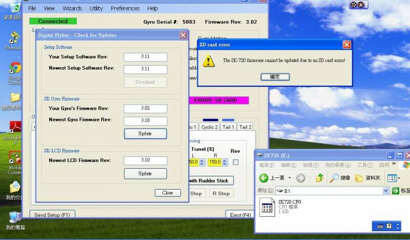
Task: Open the 檢視(V) menu in Explorer
Action: pyautogui.click(x=311, y=165)
